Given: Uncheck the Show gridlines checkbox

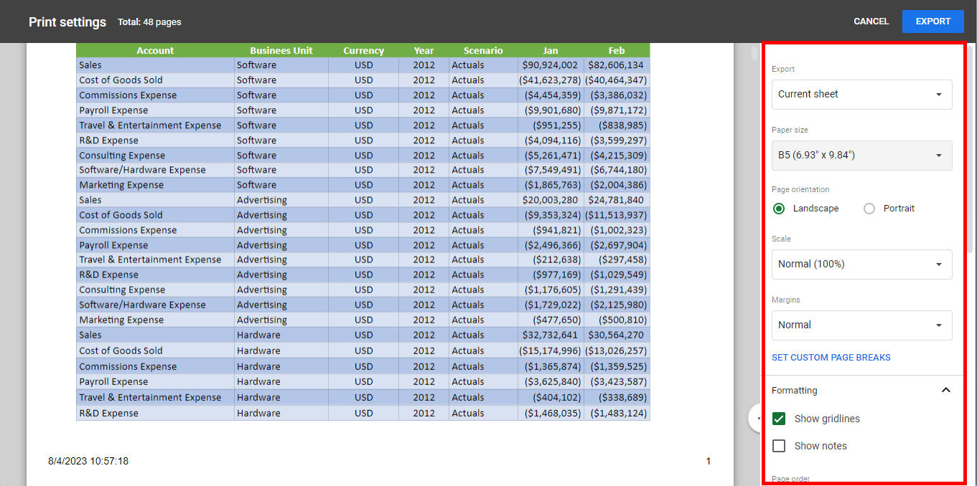Looking at the screenshot, I should [779, 419].
